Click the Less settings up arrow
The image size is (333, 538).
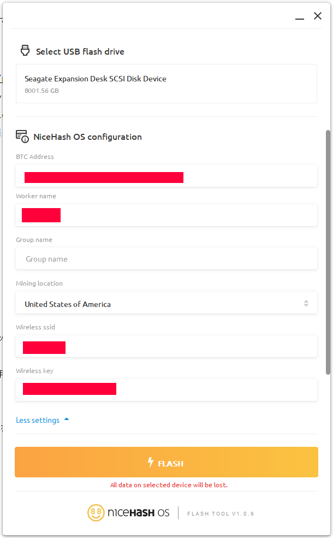click(x=67, y=419)
